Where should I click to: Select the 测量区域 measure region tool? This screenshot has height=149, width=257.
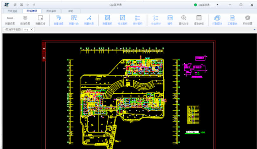click(x=40, y=20)
